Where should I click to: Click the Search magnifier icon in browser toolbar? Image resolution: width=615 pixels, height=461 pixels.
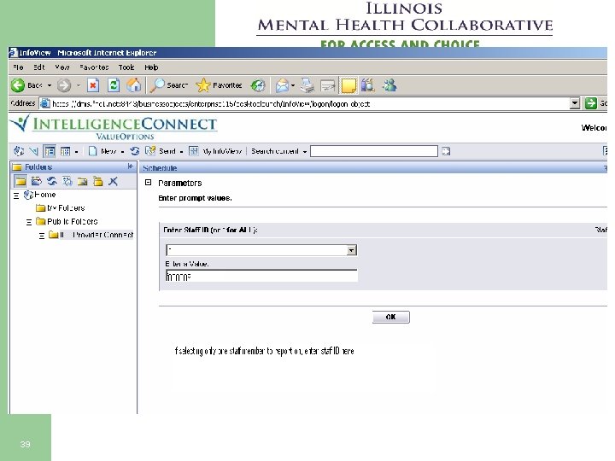point(158,85)
